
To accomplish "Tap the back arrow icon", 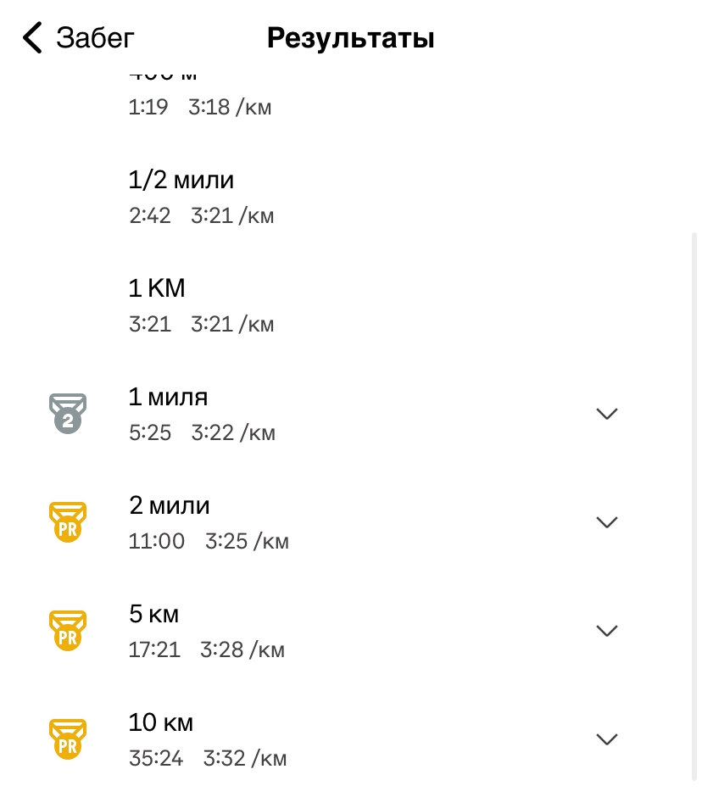I will (x=32, y=38).
